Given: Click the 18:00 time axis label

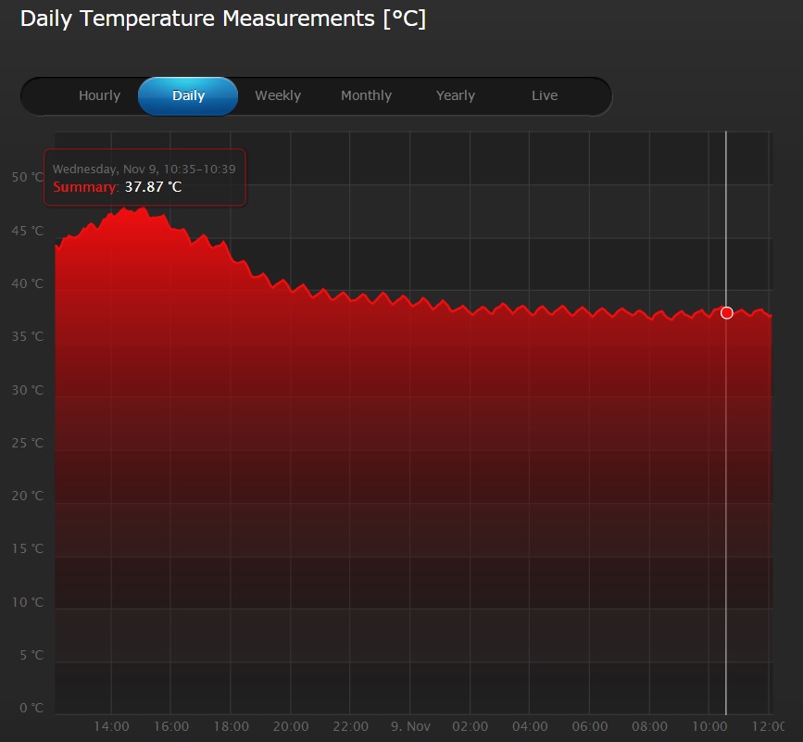Looking at the screenshot, I should (x=231, y=726).
